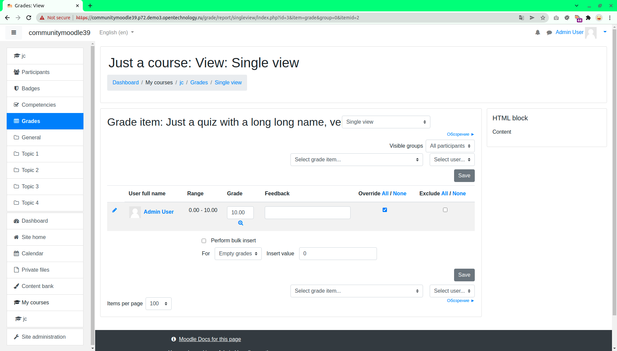Open Calendar in the side menu

point(45,254)
